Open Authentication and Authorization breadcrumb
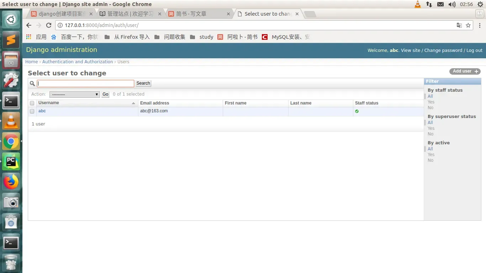Image resolution: width=486 pixels, height=273 pixels. 78,62
